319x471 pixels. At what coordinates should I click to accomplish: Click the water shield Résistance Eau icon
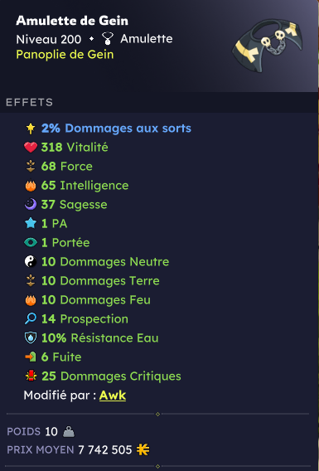pyautogui.click(x=31, y=338)
